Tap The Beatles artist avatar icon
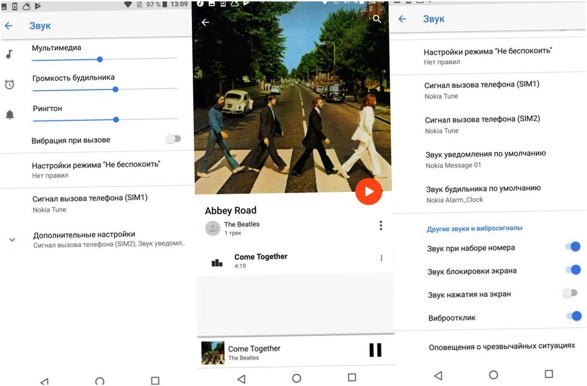Image resolution: width=587 pixels, height=386 pixels. click(213, 229)
